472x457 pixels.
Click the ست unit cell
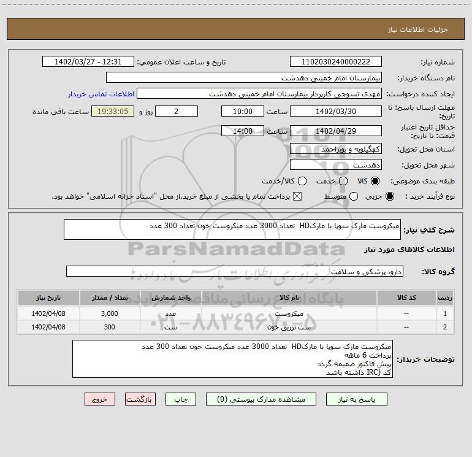pyautogui.click(x=170, y=327)
